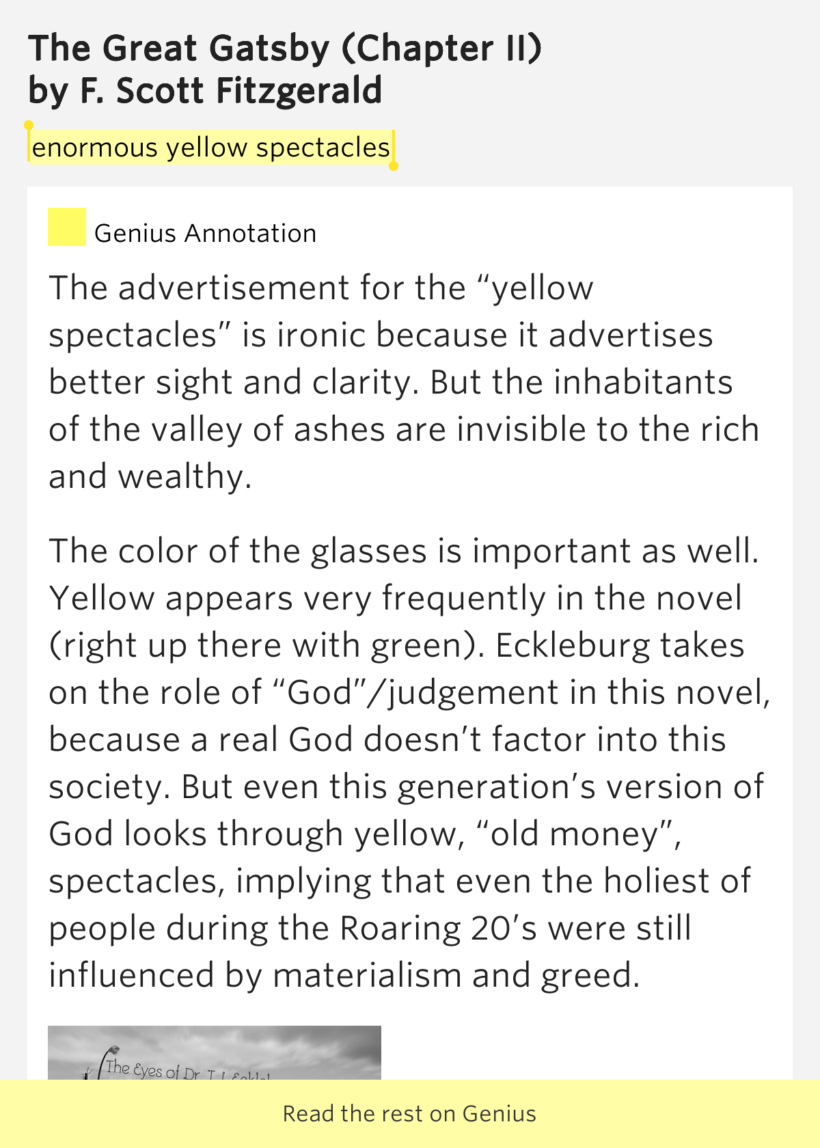The width and height of the screenshot is (820, 1148).
Task: Click the Genius Annotation label text
Action: point(205,234)
